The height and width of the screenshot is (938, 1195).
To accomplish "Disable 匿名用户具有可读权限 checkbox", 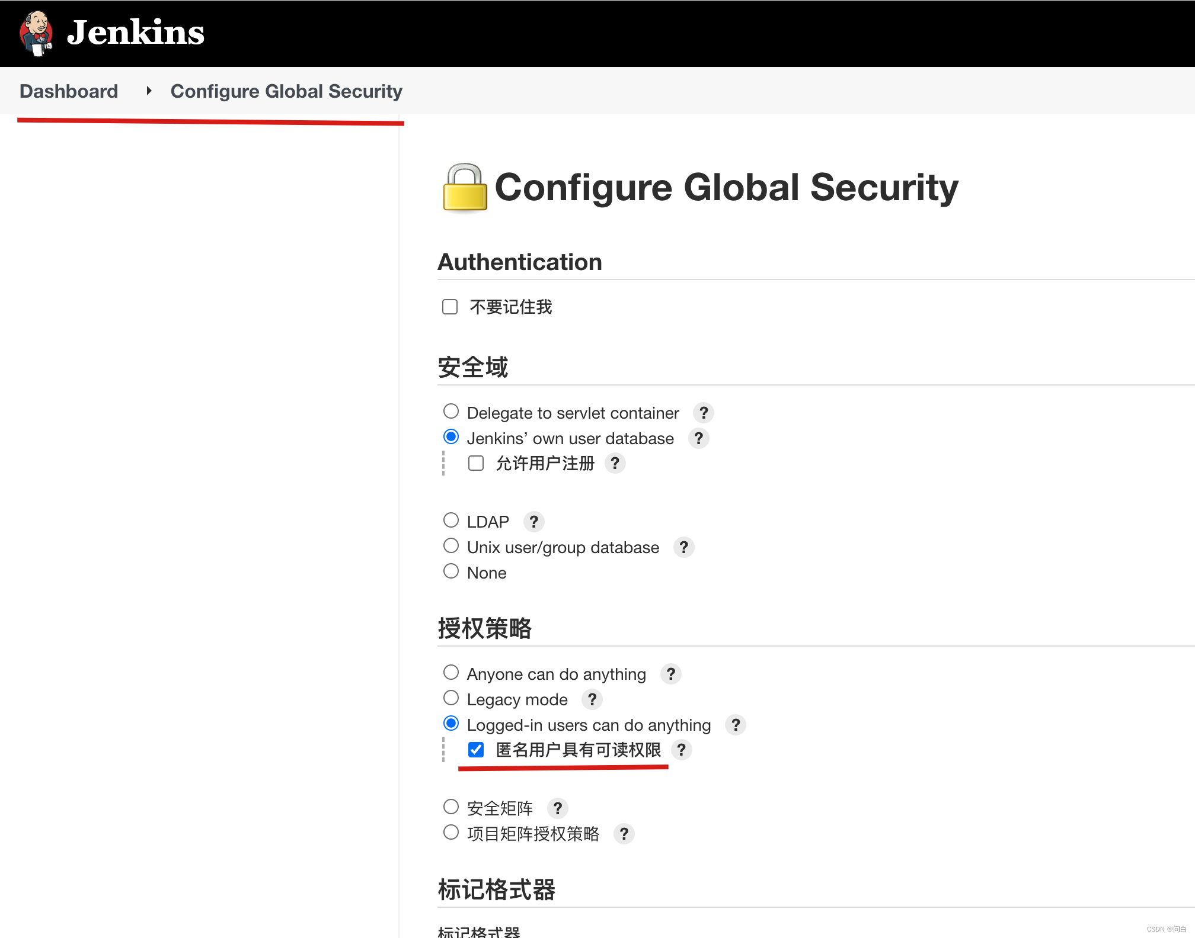I will coord(475,750).
